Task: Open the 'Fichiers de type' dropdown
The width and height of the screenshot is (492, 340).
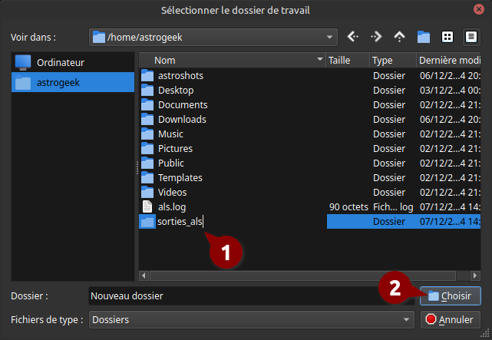Action: (x=251, y=319)
